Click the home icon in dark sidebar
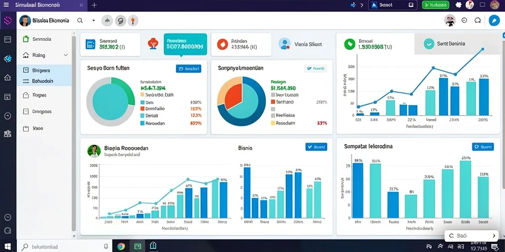Viewport: 505px width, 252px height. click(7, 77)
